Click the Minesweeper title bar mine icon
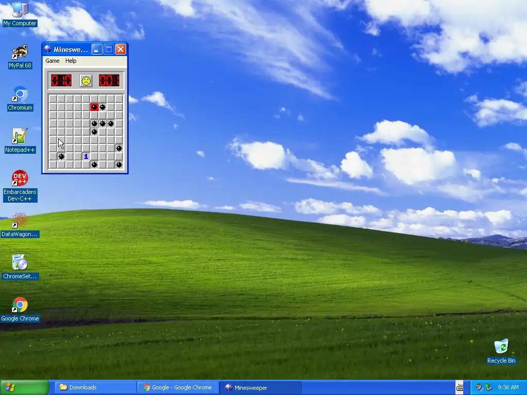The width and height of the screenshot is (527, 395). [48, 49]
